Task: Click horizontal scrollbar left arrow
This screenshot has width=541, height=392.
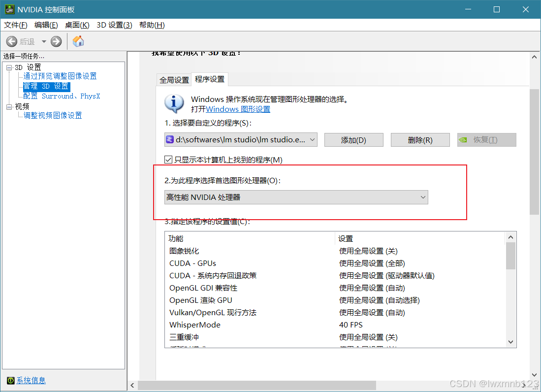Action: click(x=132, y=386)
